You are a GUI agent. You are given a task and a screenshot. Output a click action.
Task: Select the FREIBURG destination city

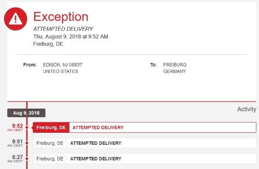pyautogui.click(x=175, y=65)
